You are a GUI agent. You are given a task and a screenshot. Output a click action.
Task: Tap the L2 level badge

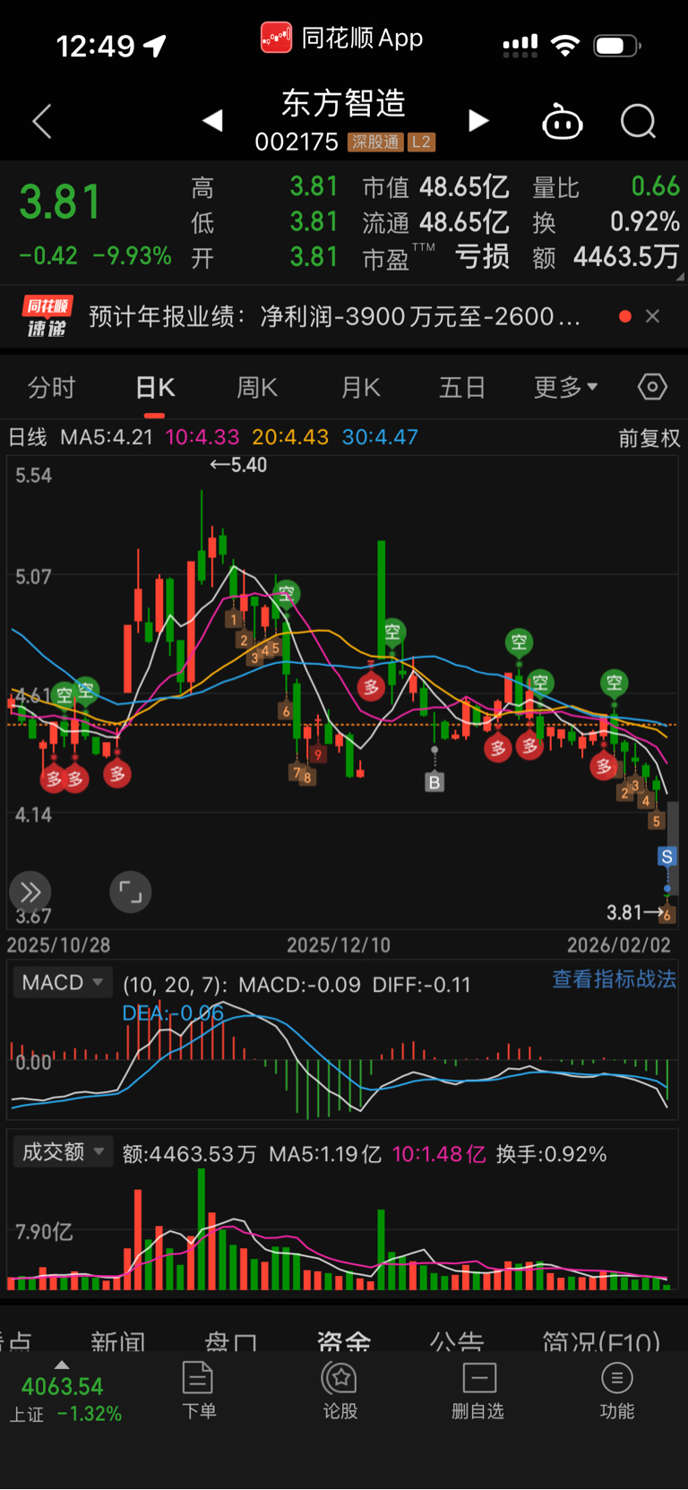point(421,142)
